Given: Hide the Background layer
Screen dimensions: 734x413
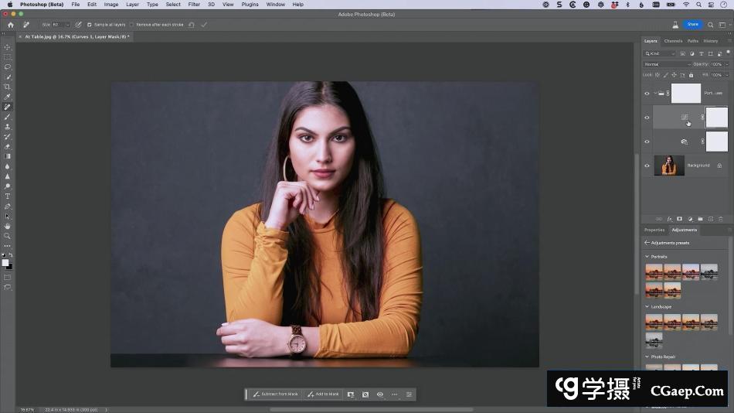Looking at the screenshot, I should point(647,166).
